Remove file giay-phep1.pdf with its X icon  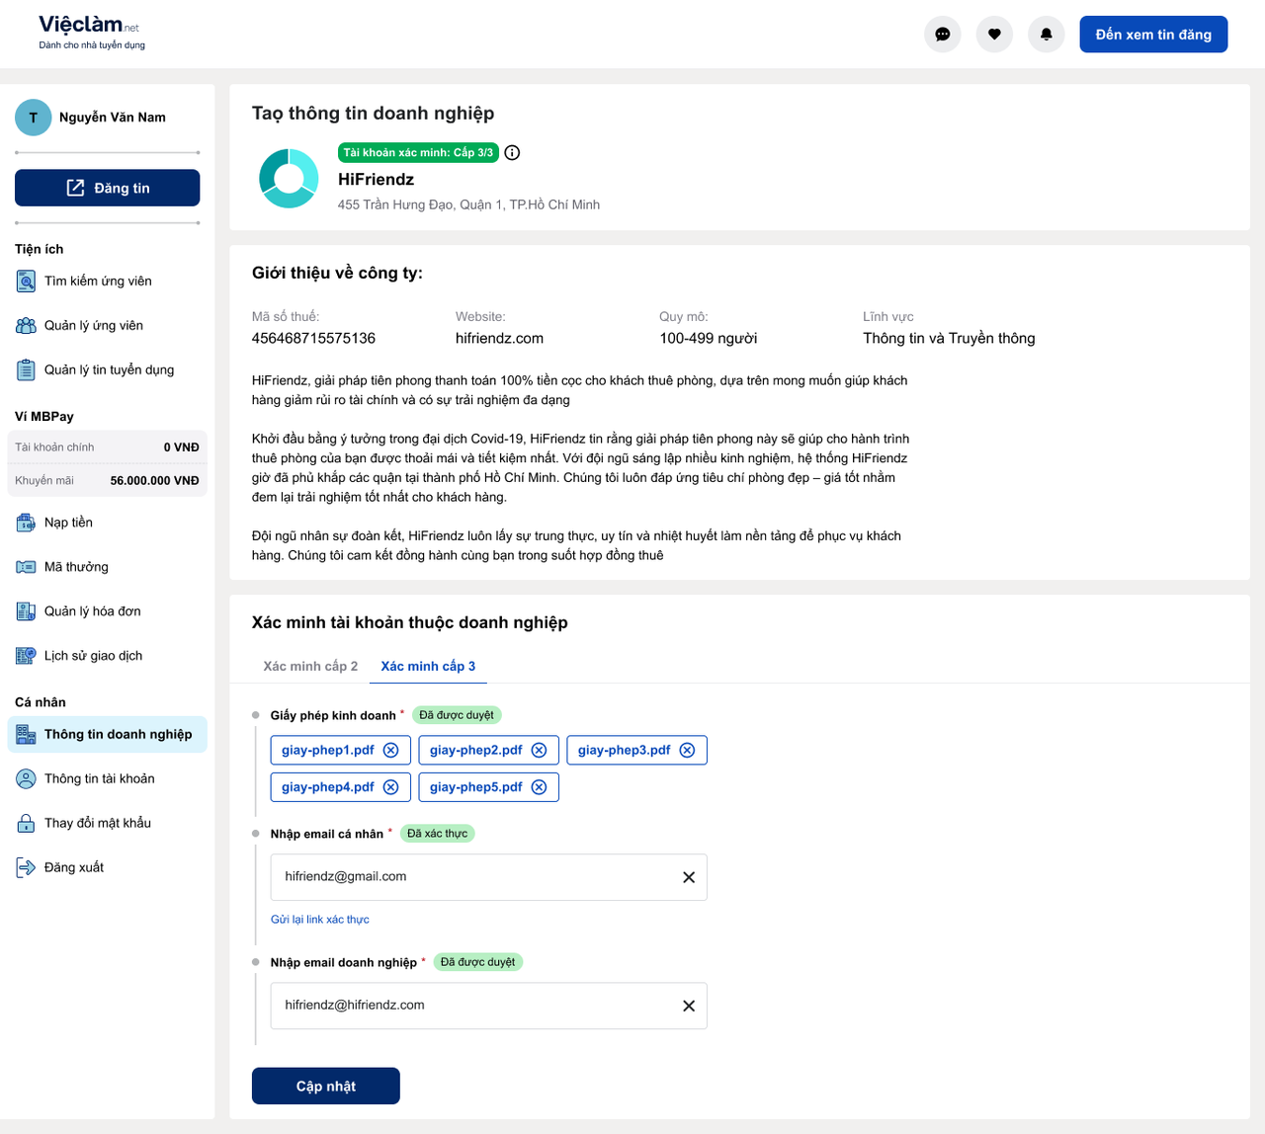[x=390, y=750]
